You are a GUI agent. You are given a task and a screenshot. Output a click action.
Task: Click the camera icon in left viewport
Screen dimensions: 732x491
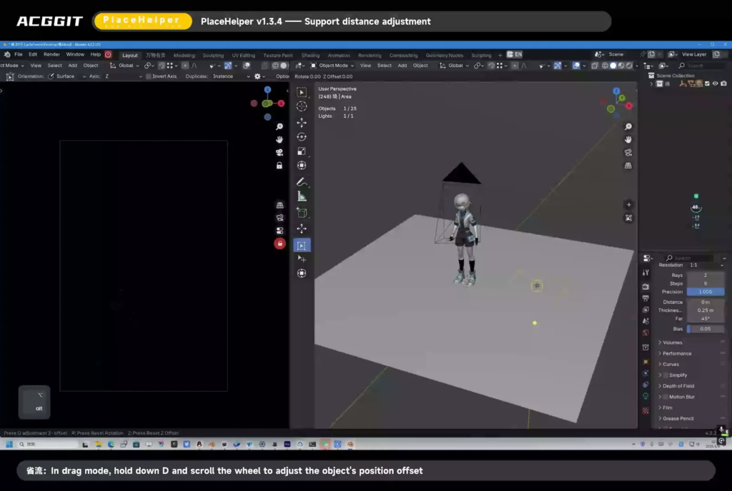pyautogui.click(x=280, y=153)
